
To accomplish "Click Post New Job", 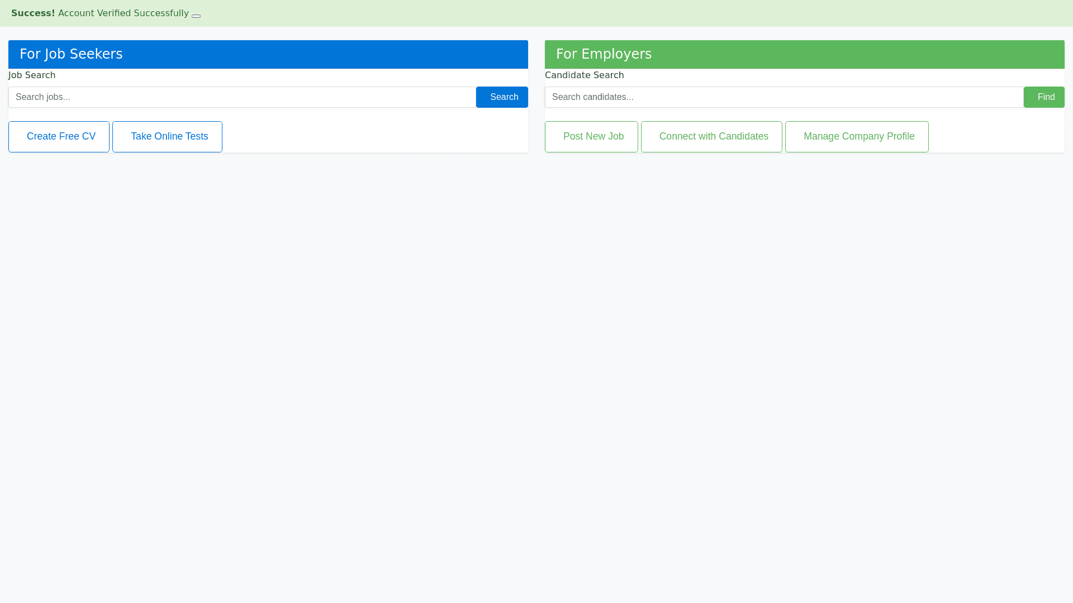I will click(591, 137).
